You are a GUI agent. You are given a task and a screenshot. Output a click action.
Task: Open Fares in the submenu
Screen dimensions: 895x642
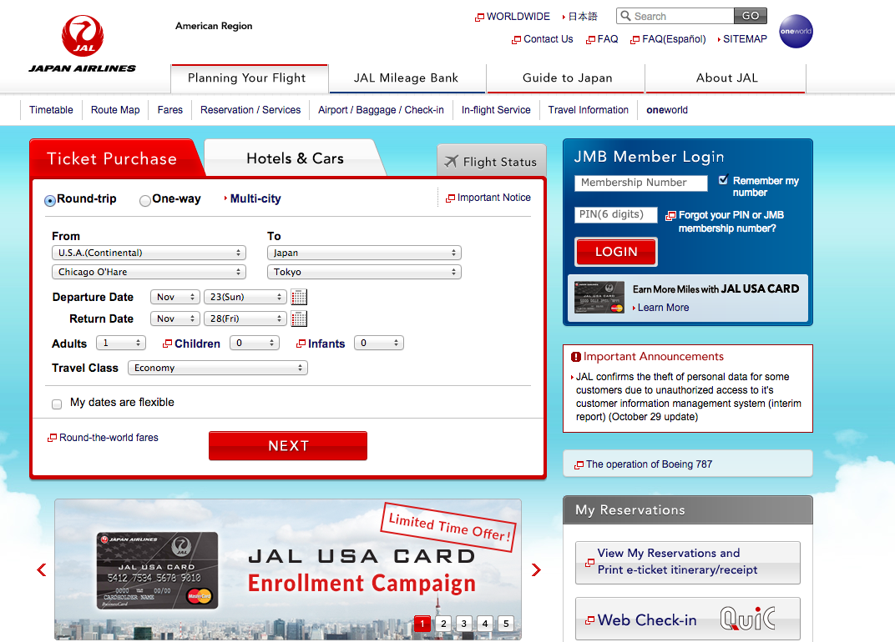pyautogui.click(x=170, y=110)
